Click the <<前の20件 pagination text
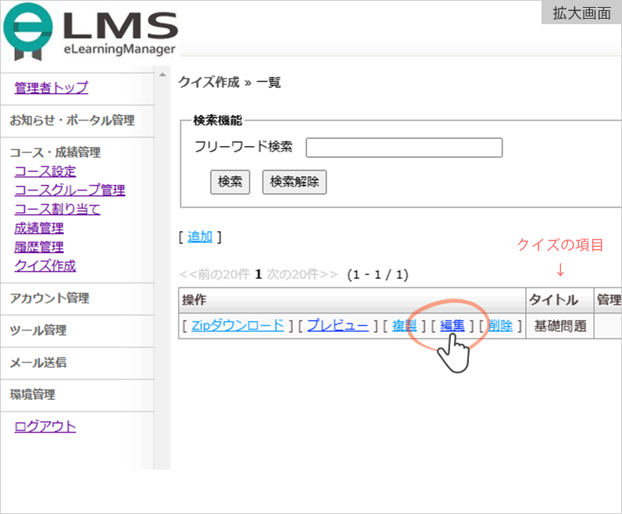Screen dimensions: 622x514 (x=215, y=274)
